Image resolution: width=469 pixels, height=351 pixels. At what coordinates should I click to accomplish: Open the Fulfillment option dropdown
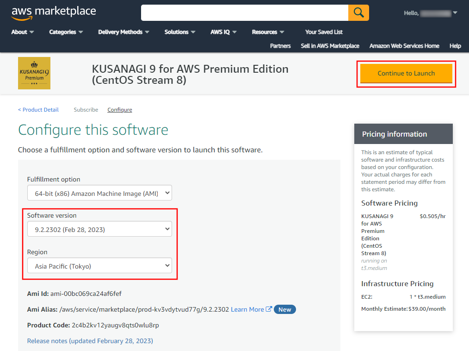[99, 193]
